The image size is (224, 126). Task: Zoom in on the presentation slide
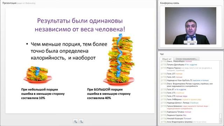(x=76, y=121)
